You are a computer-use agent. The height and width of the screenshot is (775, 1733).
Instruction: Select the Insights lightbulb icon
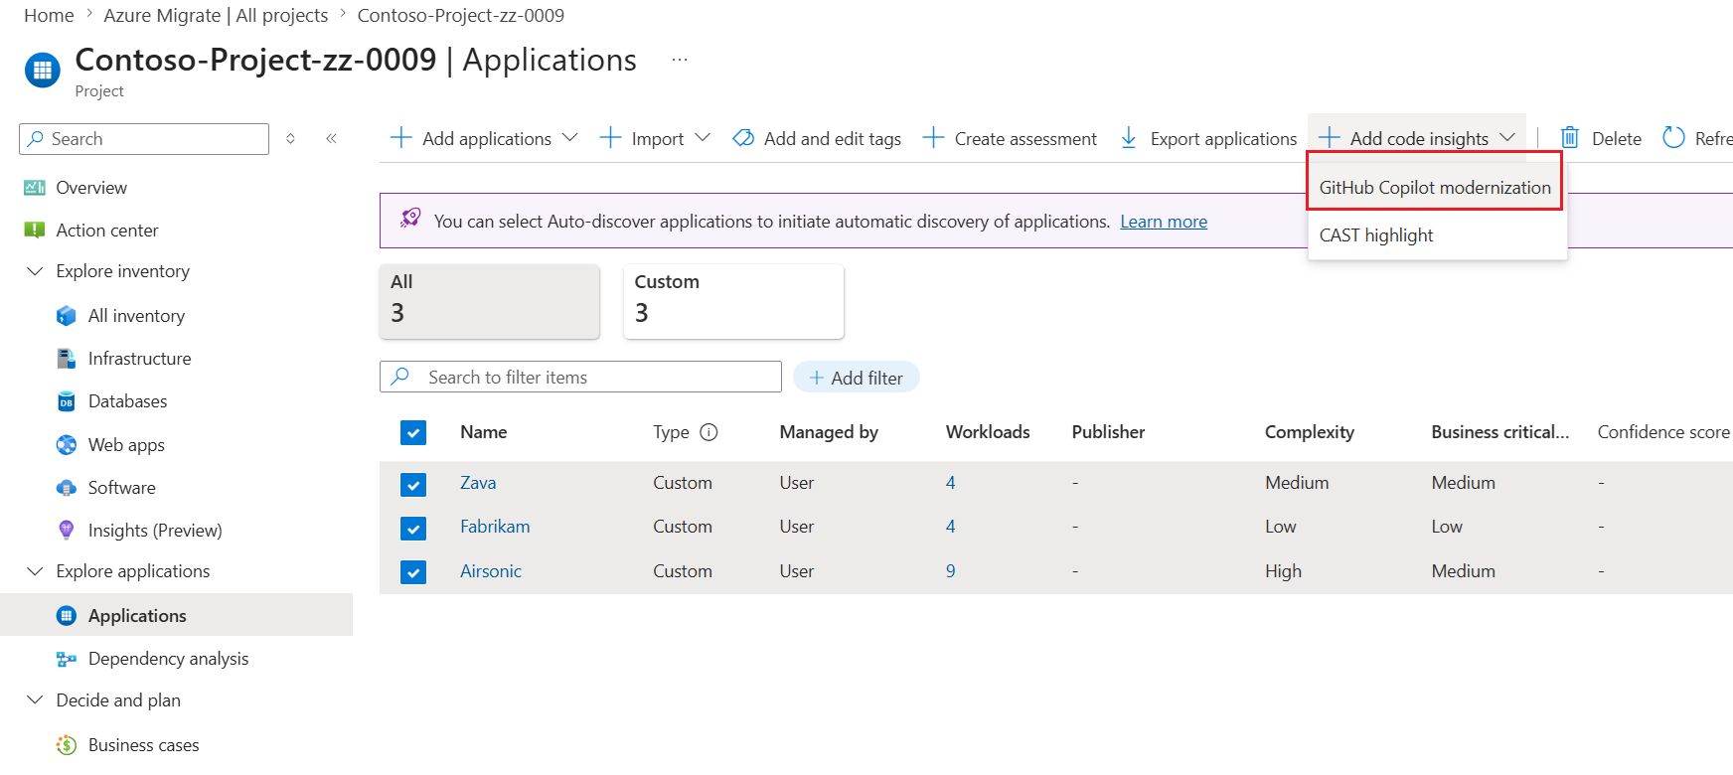[x=67, y=531]
